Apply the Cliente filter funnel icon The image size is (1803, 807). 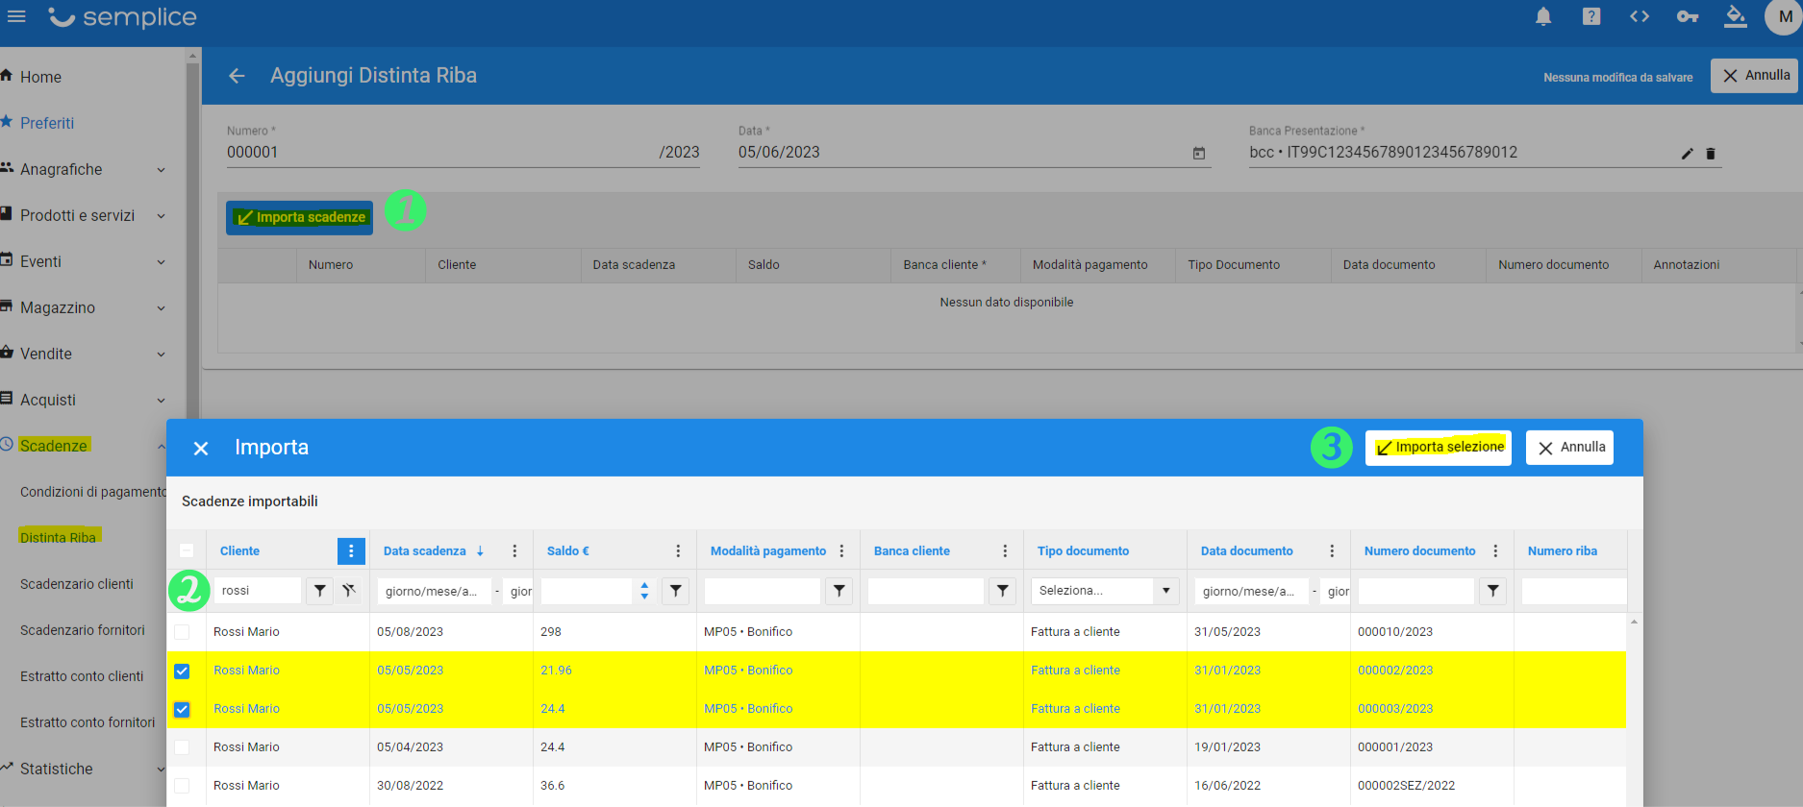pos(320,591)
